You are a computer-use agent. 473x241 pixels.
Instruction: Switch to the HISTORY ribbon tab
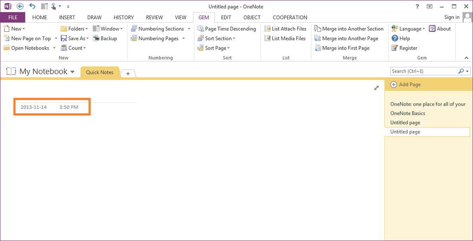124,18
